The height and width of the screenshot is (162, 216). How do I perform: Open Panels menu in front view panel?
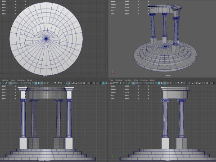(29, 80)
